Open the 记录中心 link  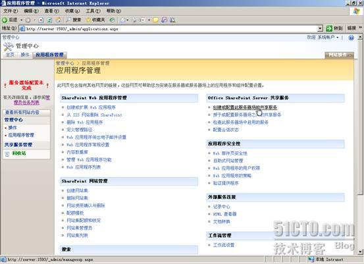[222, 207]
